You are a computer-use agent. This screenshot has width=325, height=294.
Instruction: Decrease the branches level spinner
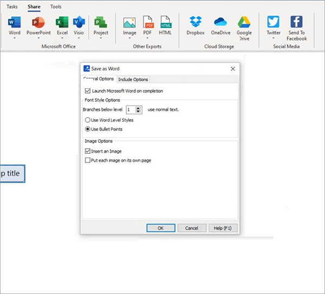tap(138, 111)
